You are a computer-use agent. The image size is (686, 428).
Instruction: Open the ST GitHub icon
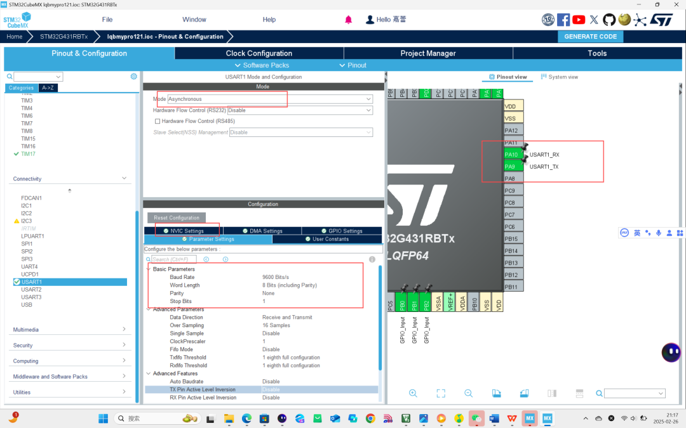point(609,20)
